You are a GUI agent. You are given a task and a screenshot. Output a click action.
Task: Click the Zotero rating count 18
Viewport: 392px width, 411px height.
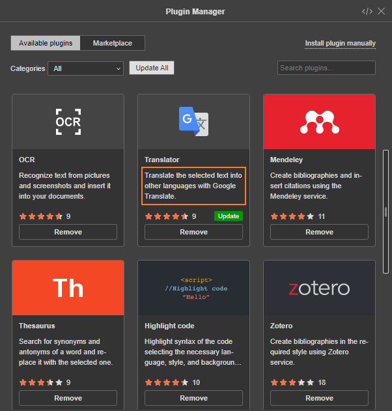pyautogui.click(x=322, y=382)
